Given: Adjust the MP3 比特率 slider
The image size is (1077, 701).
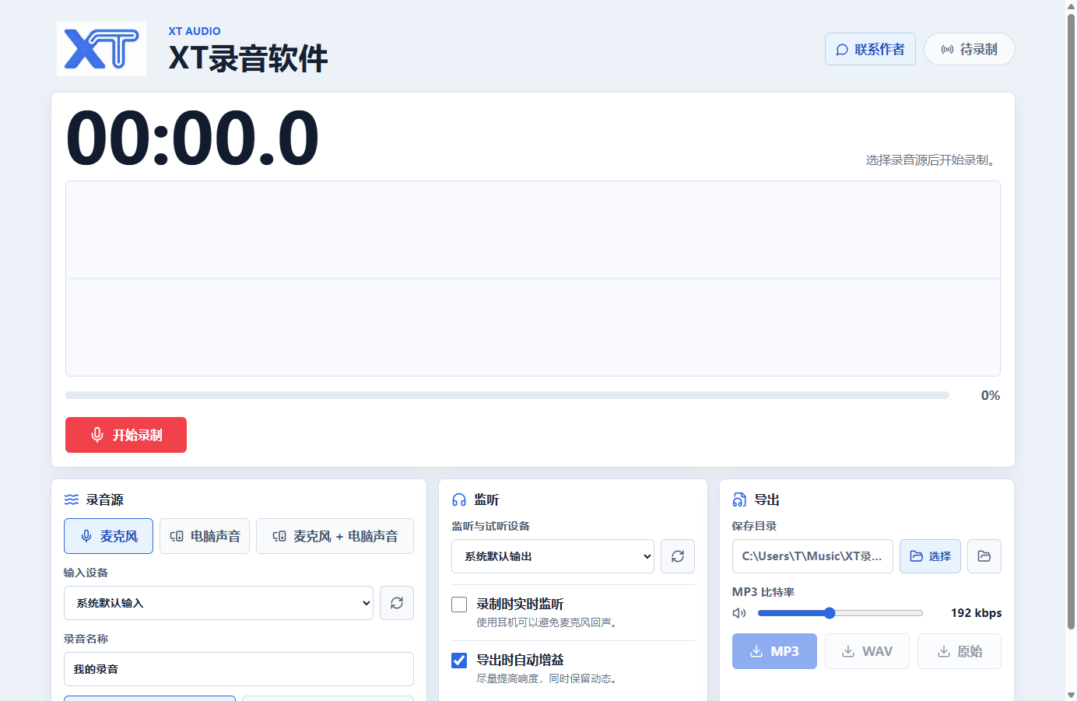Looking at the screenshot, I should (840, 613).
